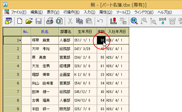Open print preview icon

[x=59, y=21]
